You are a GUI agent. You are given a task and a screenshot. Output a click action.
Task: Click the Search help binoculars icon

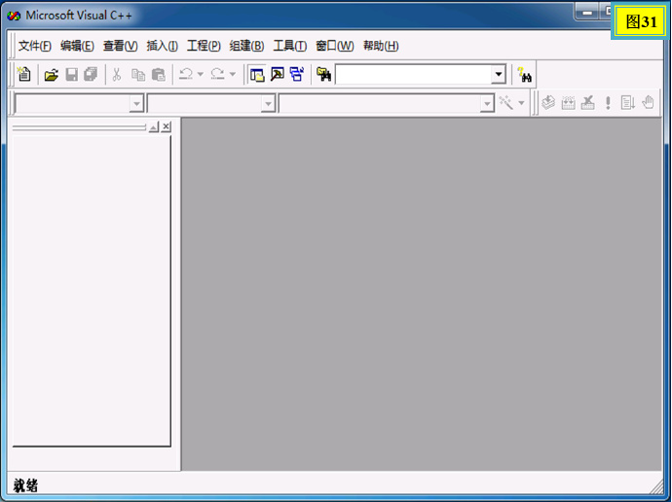524,75
